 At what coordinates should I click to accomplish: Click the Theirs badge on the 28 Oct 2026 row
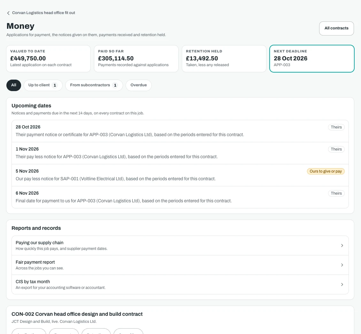tap(336, 128)
